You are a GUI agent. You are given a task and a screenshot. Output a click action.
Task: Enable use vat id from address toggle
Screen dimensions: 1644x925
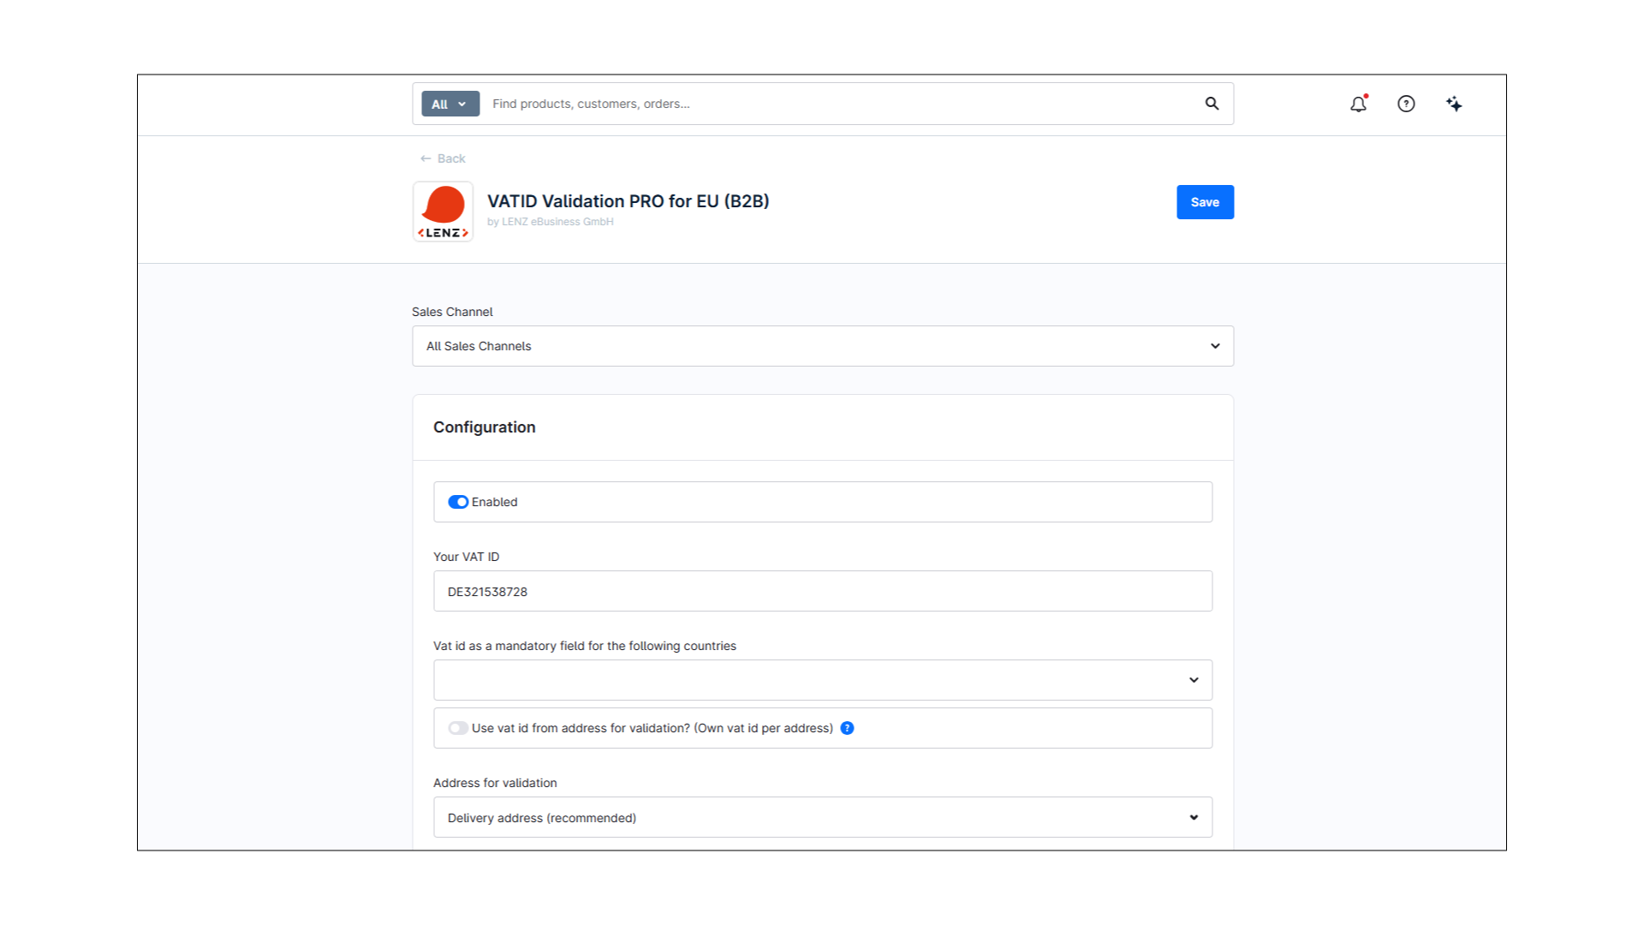[x=458, y=728]
